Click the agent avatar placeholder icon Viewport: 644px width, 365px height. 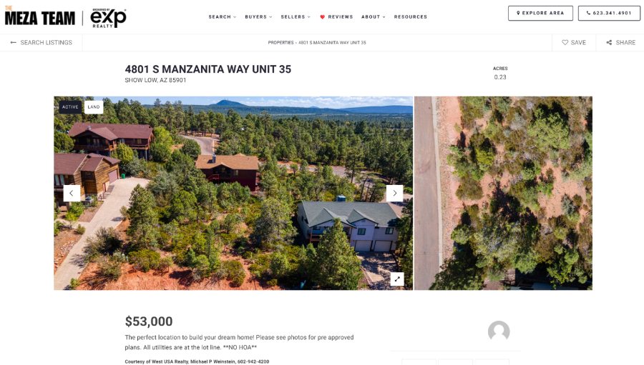click(499, 331)
